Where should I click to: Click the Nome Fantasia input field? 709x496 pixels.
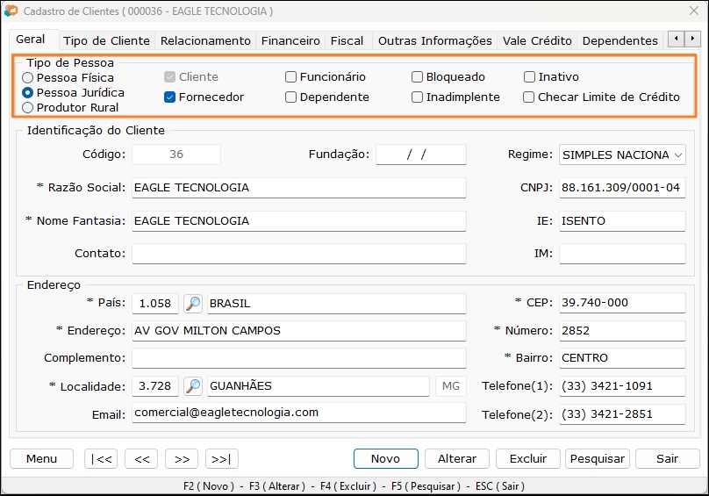point(299,221)
